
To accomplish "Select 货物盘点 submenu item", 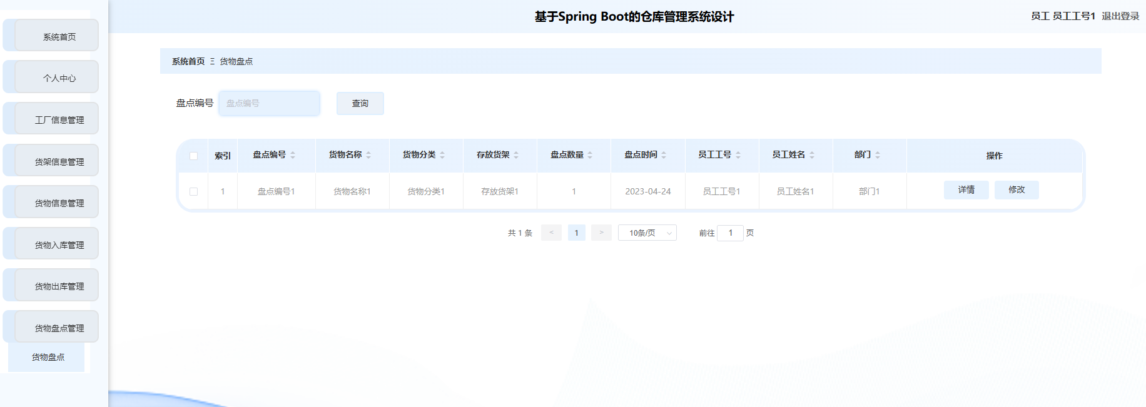I will point(46,357).
